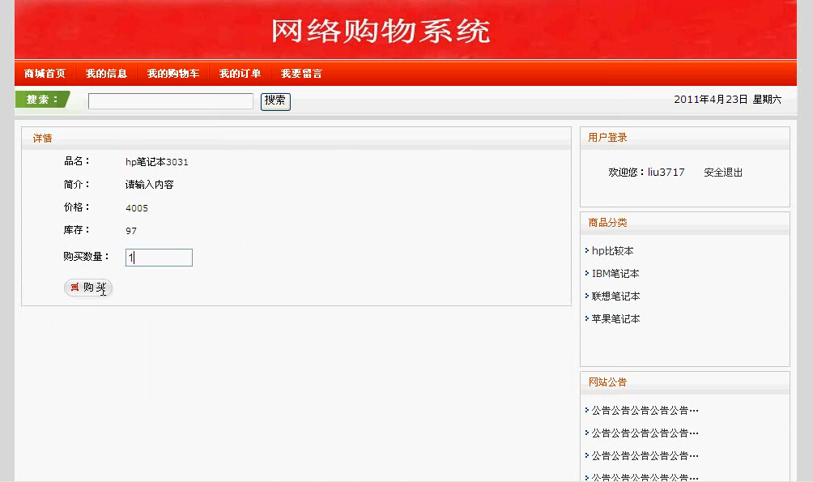The height and width of the screenshot is (482, 813).
Task: Click the 搜索 button
Action: tap(275, 101)
